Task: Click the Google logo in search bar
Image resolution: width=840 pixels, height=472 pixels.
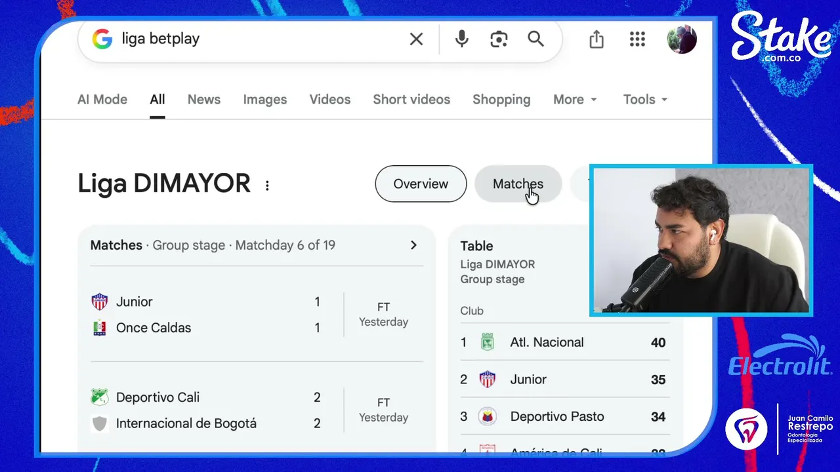Action: [102, 39]
